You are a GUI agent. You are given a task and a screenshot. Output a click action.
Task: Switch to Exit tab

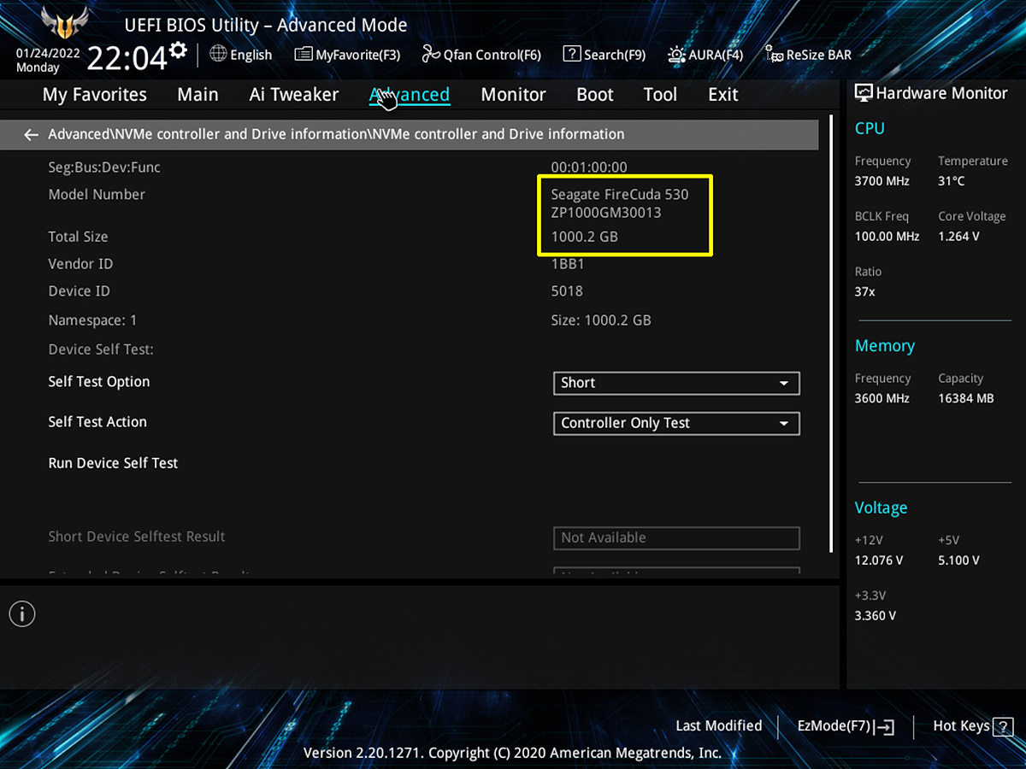[x=722, y=95]
